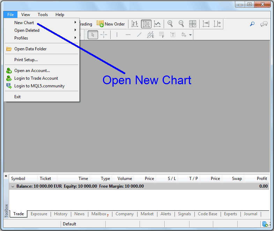This screenshot has height=231, width=274.
Task: Switch to the Exposure tab
Action: [x=39, y=214]
